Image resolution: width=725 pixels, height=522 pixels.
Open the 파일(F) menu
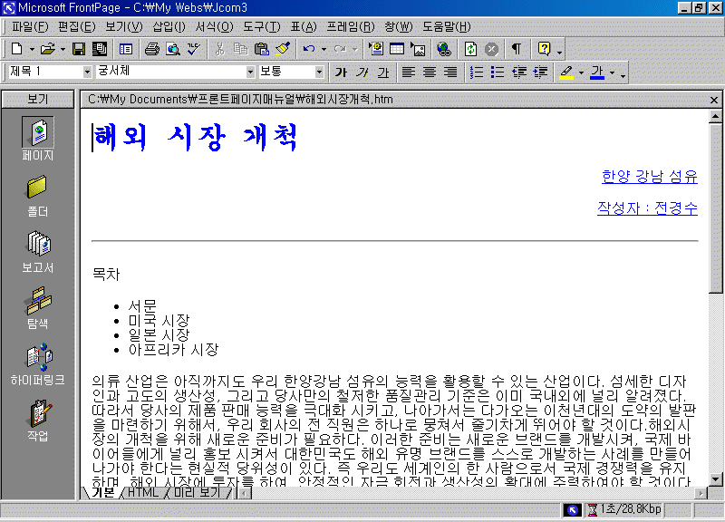coord(30,27)
